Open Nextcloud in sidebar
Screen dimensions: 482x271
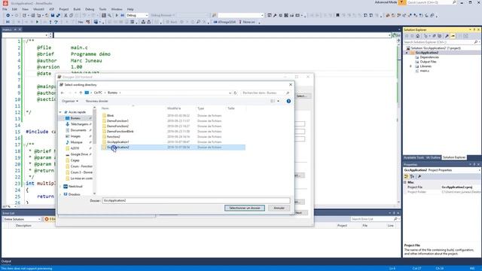pyautogui.click(x=75, y=187)
